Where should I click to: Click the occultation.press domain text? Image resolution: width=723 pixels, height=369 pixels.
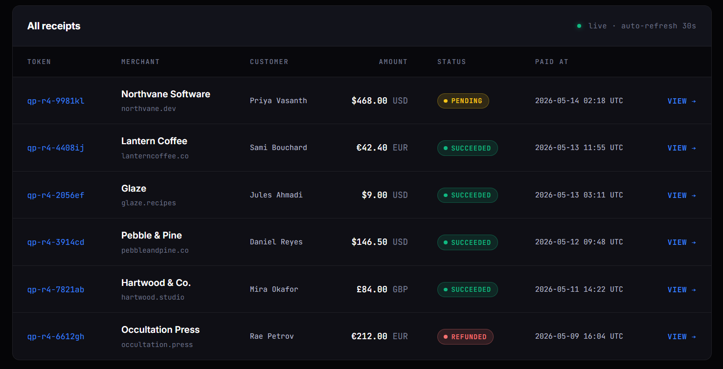tap(157, 345)
